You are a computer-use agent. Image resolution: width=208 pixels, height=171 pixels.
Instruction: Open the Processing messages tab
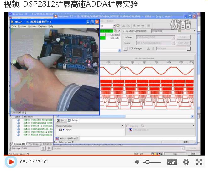pos(33,144)
